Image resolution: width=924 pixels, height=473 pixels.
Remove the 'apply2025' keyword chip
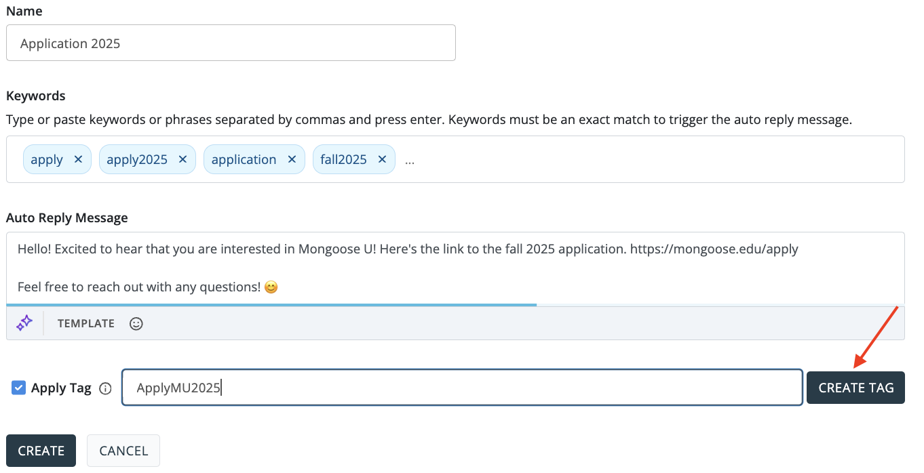182,160
